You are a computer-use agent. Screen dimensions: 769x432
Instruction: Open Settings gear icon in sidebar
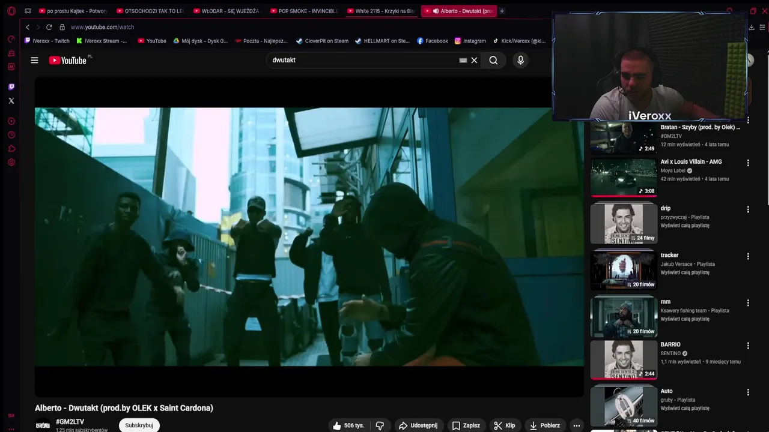coord(11,163)
